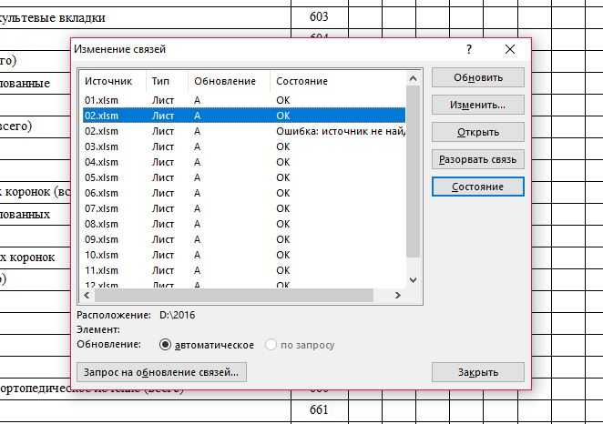Click Разорвать связь button
The image size is (603, 424).
pyautogui.click(x=478, y=159)
